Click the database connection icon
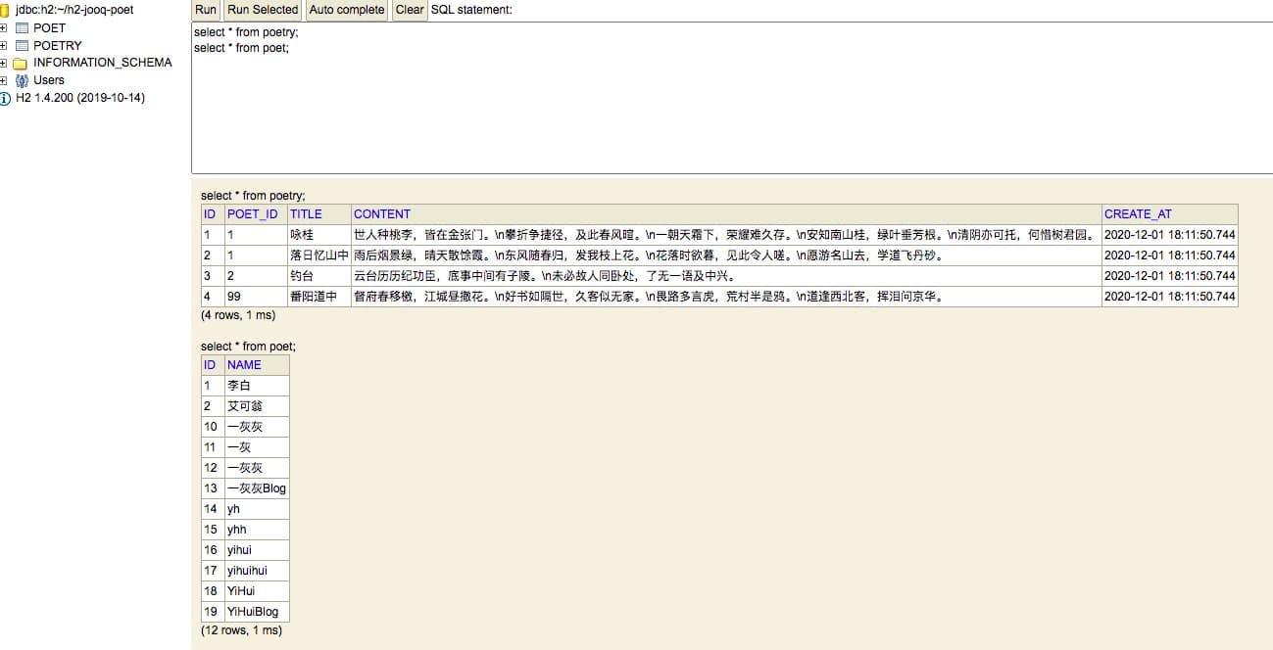This screenshot has width=1273, height=650. pos(5,10)
